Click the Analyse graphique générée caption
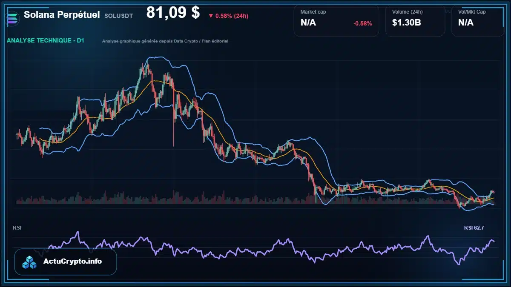The width and height of the screenshot is (511, 287). (x=165, y=41)
